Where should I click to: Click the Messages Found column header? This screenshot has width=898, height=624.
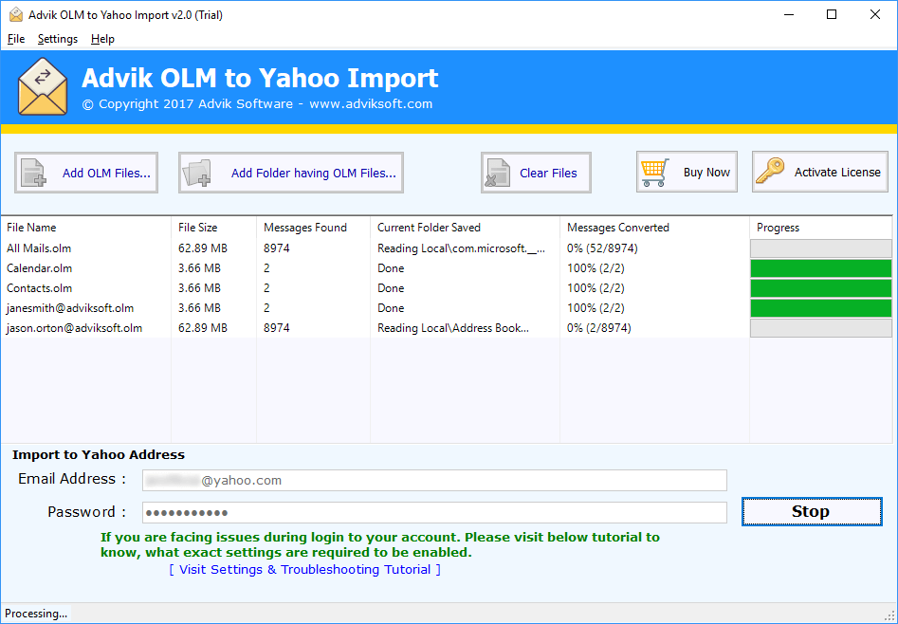[x=313, y=228]
